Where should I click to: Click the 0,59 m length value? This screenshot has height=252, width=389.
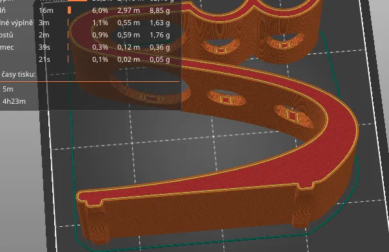(x=128, y=35)
